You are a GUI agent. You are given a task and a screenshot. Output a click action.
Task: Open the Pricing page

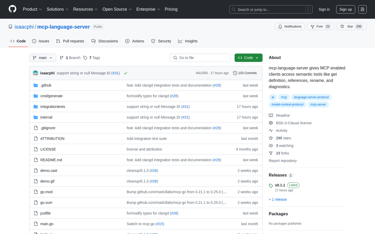tap(171, 9)
